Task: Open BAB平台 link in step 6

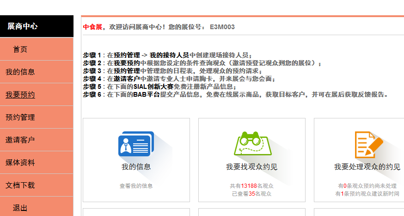Action: (147, 94)
